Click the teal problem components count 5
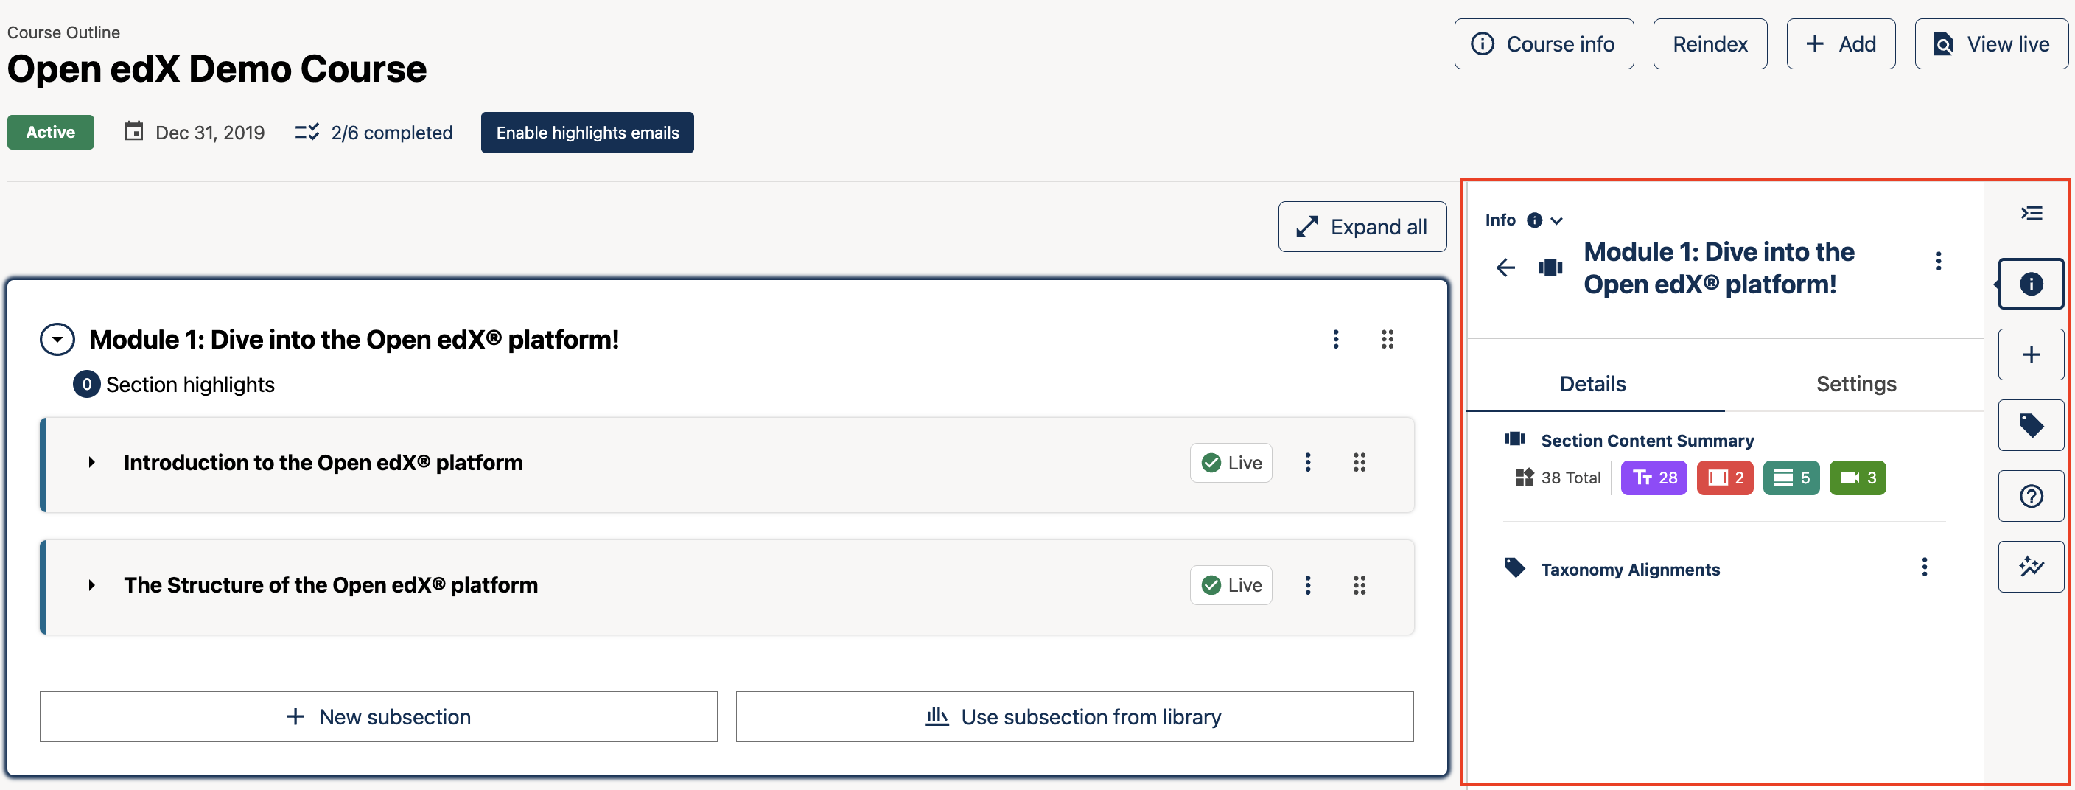The image size is (2075, 790). 1791,478
